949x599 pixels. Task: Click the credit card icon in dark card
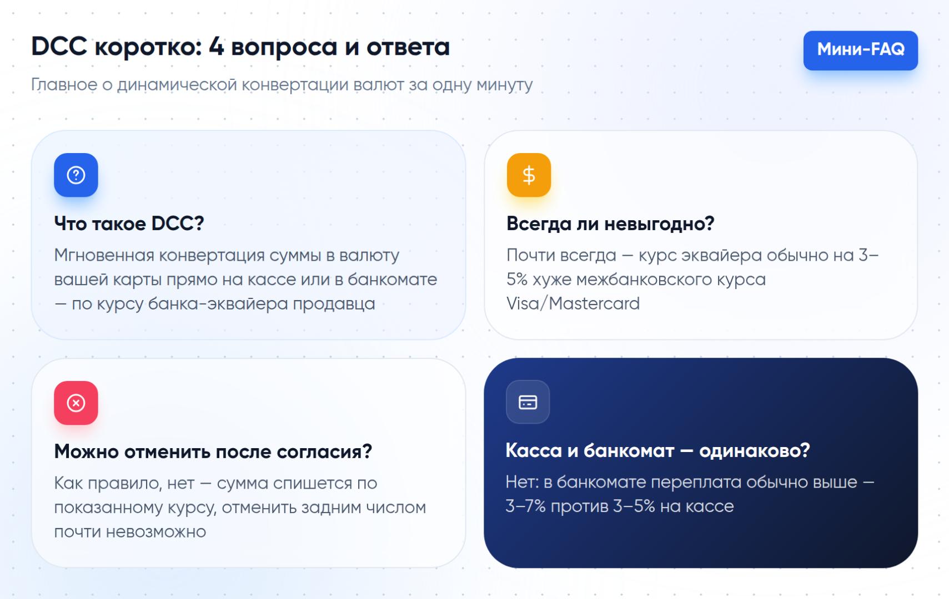tap(528, 402)
